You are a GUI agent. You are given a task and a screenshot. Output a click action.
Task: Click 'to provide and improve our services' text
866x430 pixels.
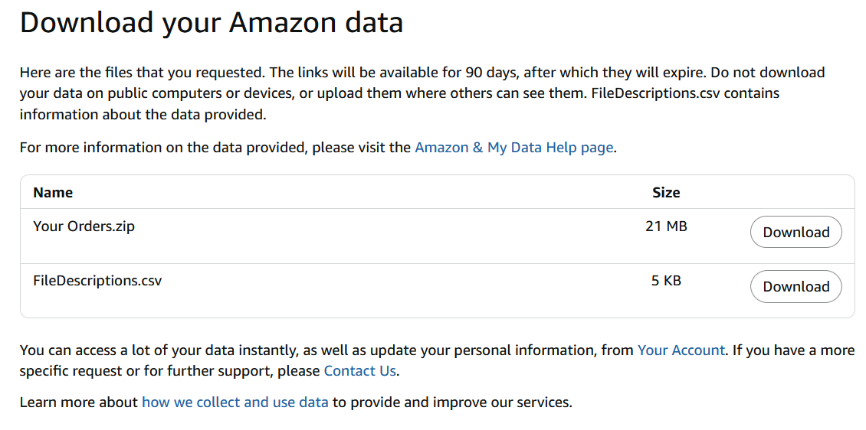coord(452,402)
